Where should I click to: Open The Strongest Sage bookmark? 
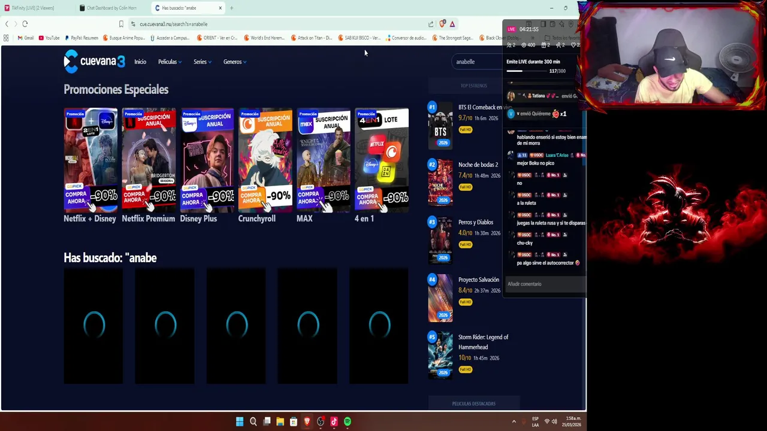point(452,38)
